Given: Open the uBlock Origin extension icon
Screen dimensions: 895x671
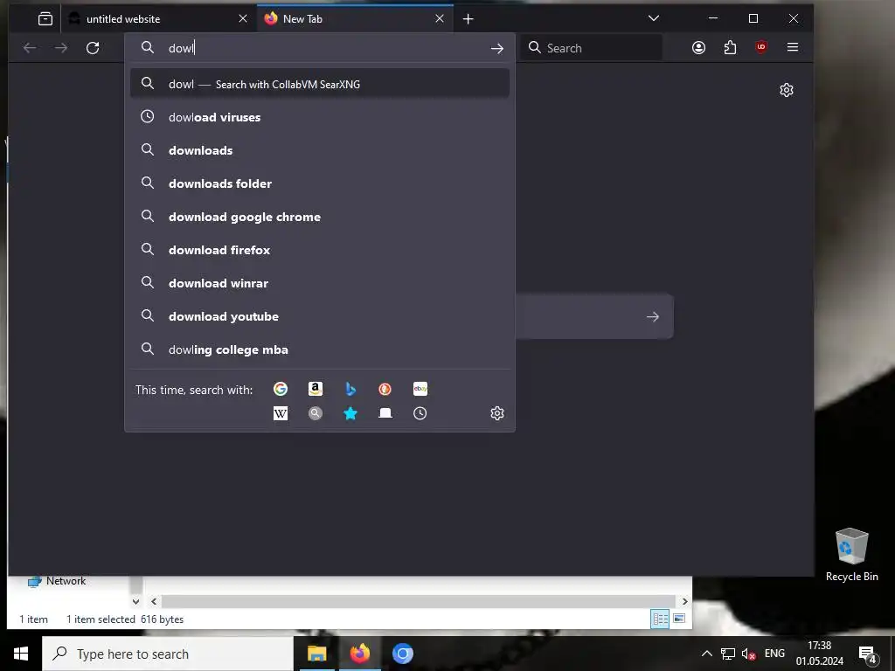Looking at the screenshot, I should point(761,47).
